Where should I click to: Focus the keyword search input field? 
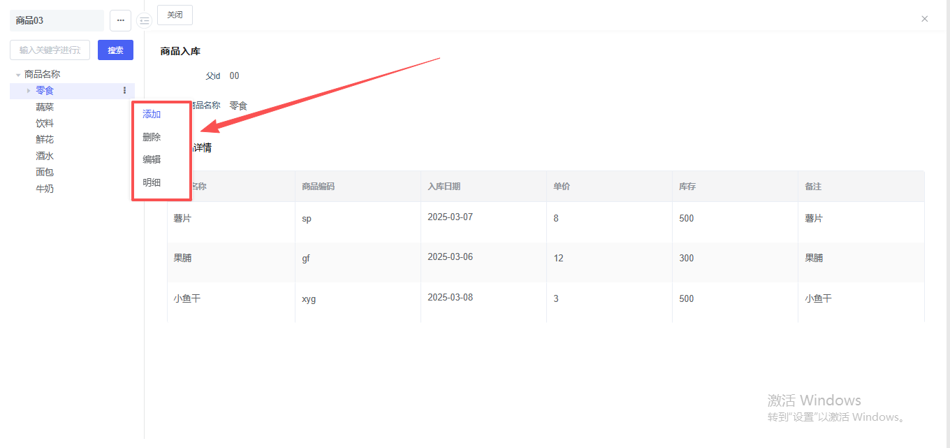click(50, 50)
